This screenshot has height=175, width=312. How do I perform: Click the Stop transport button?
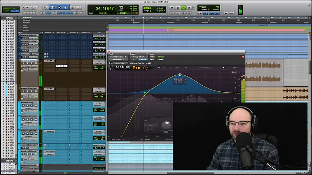[178, 8]
